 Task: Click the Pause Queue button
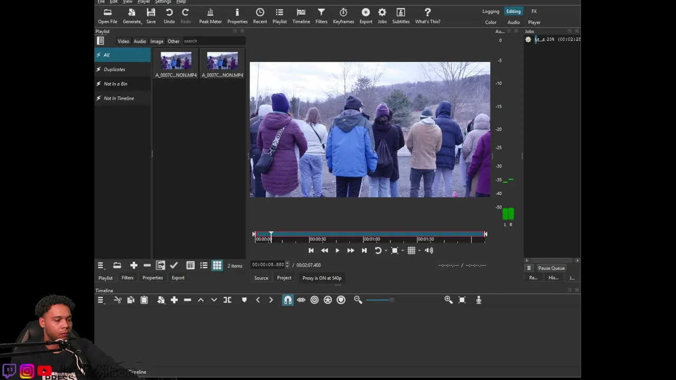551,268
